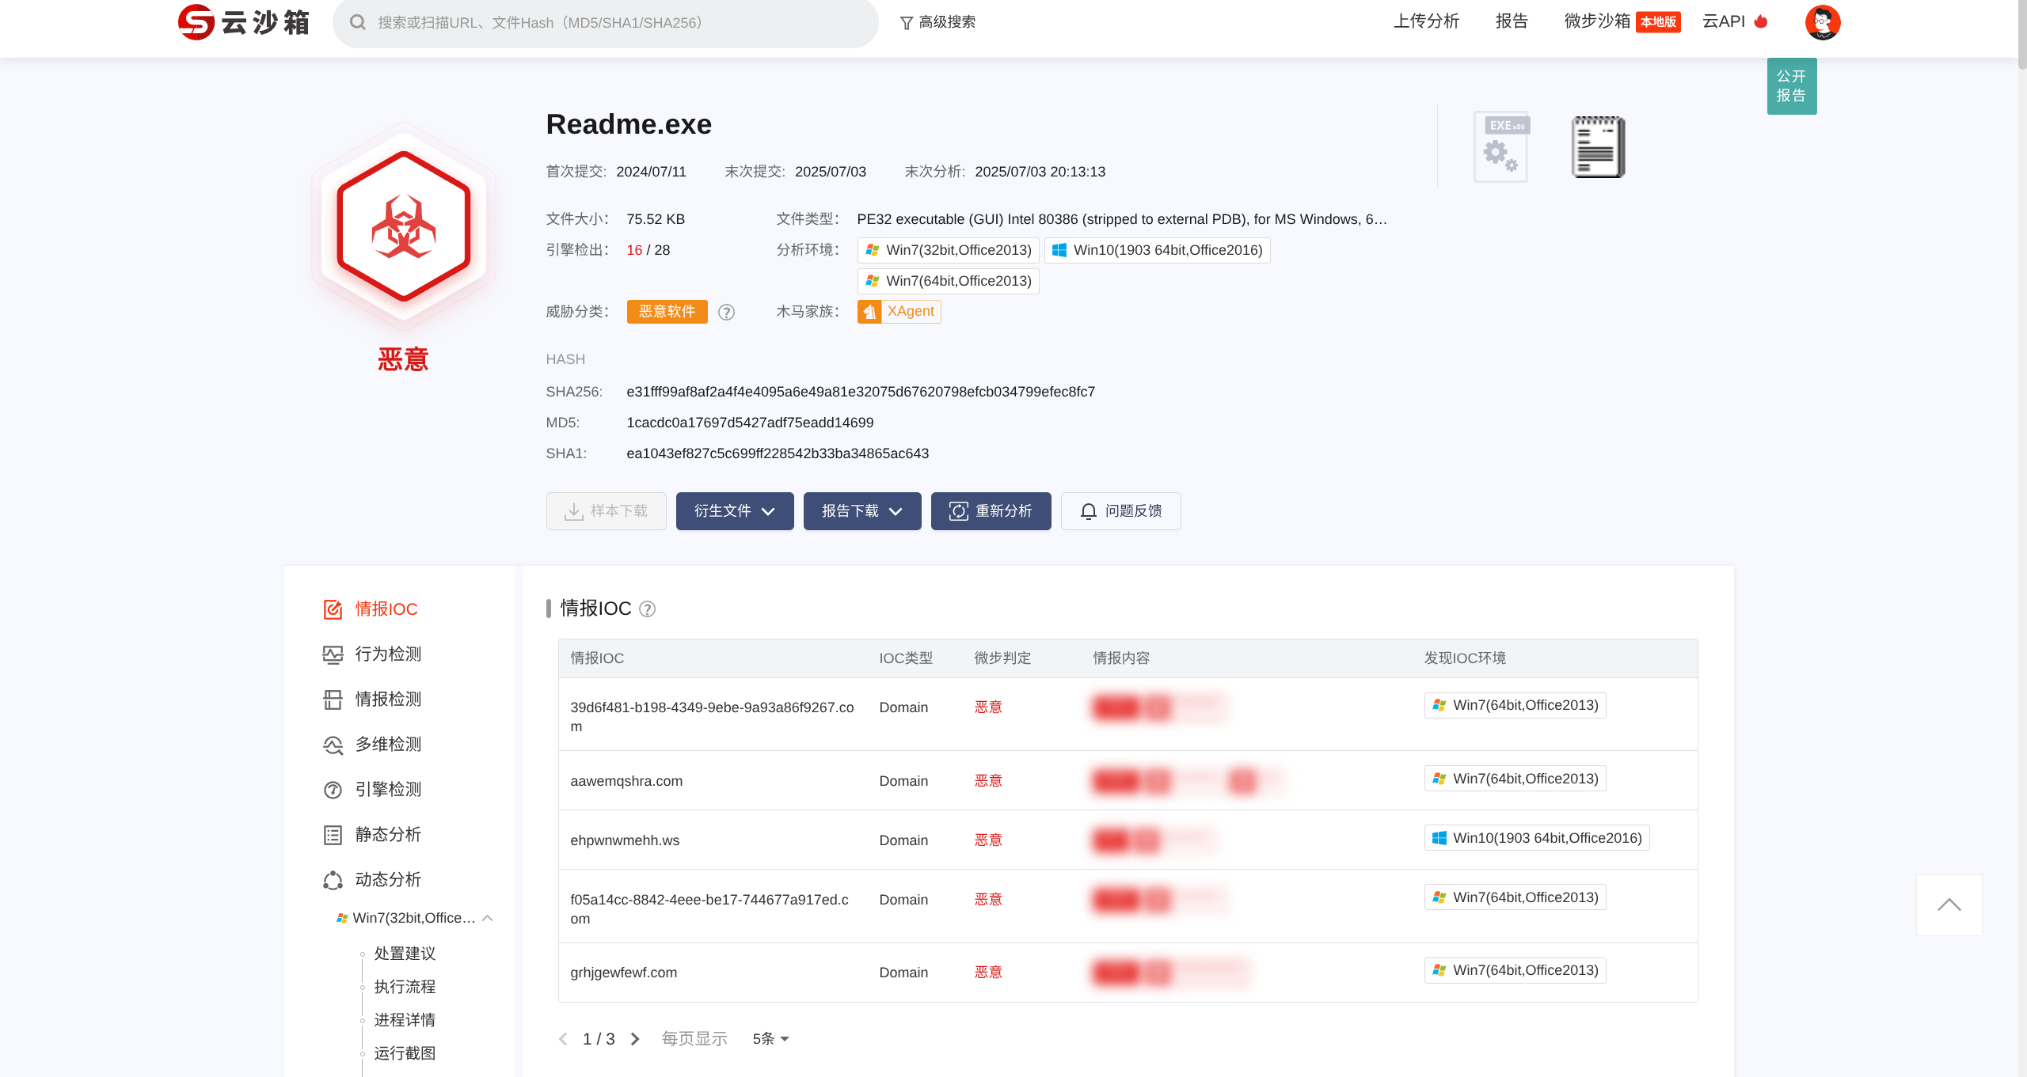Click the 上传分析 nav item

(1426, 21)
